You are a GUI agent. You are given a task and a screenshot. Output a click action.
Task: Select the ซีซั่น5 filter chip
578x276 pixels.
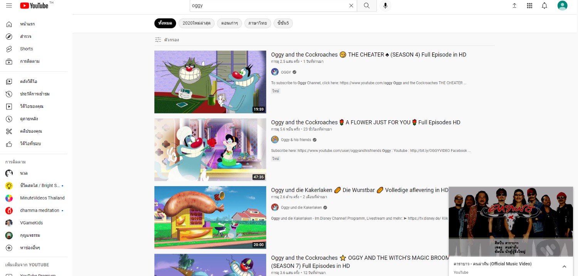click(283, 23)
